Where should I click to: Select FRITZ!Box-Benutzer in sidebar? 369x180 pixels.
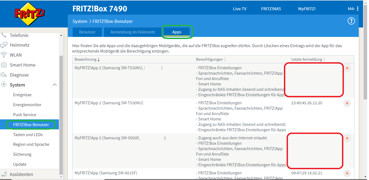coord(30,125)
